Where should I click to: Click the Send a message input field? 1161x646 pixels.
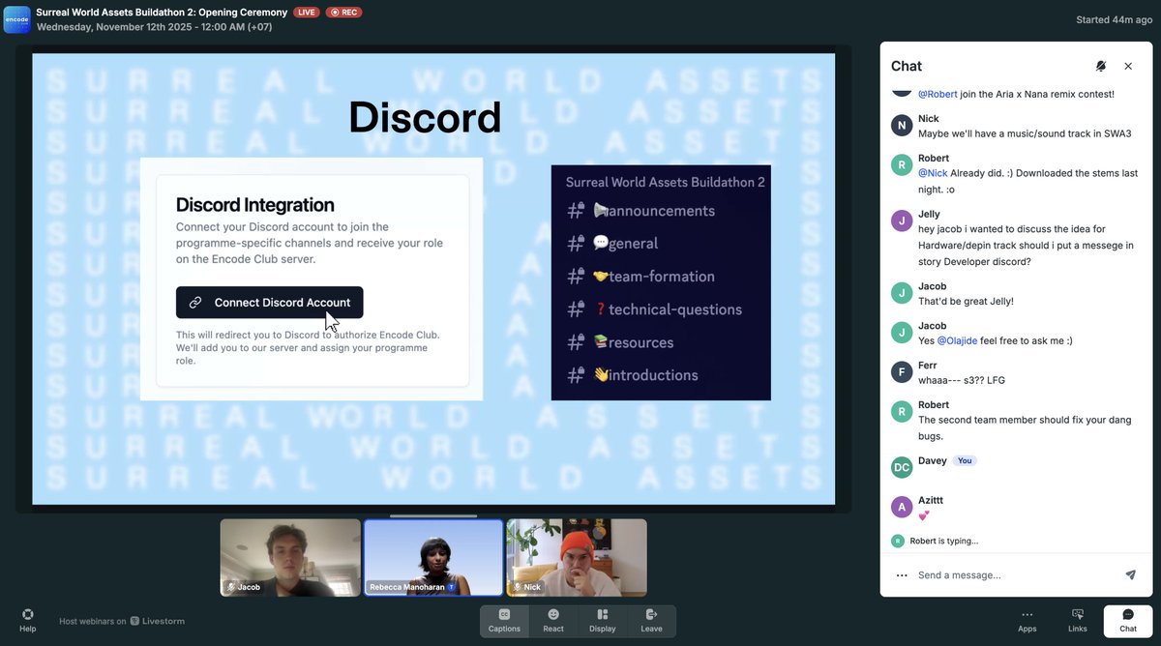click(1014, 574)
